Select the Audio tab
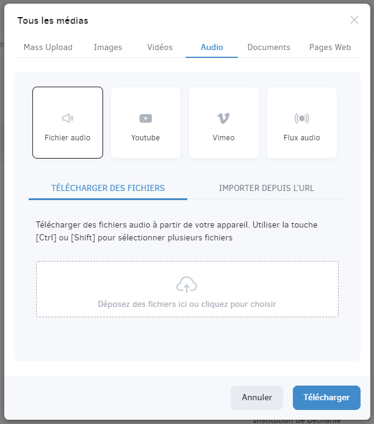The height and width of the screenshot is (424, 374). 212,48
